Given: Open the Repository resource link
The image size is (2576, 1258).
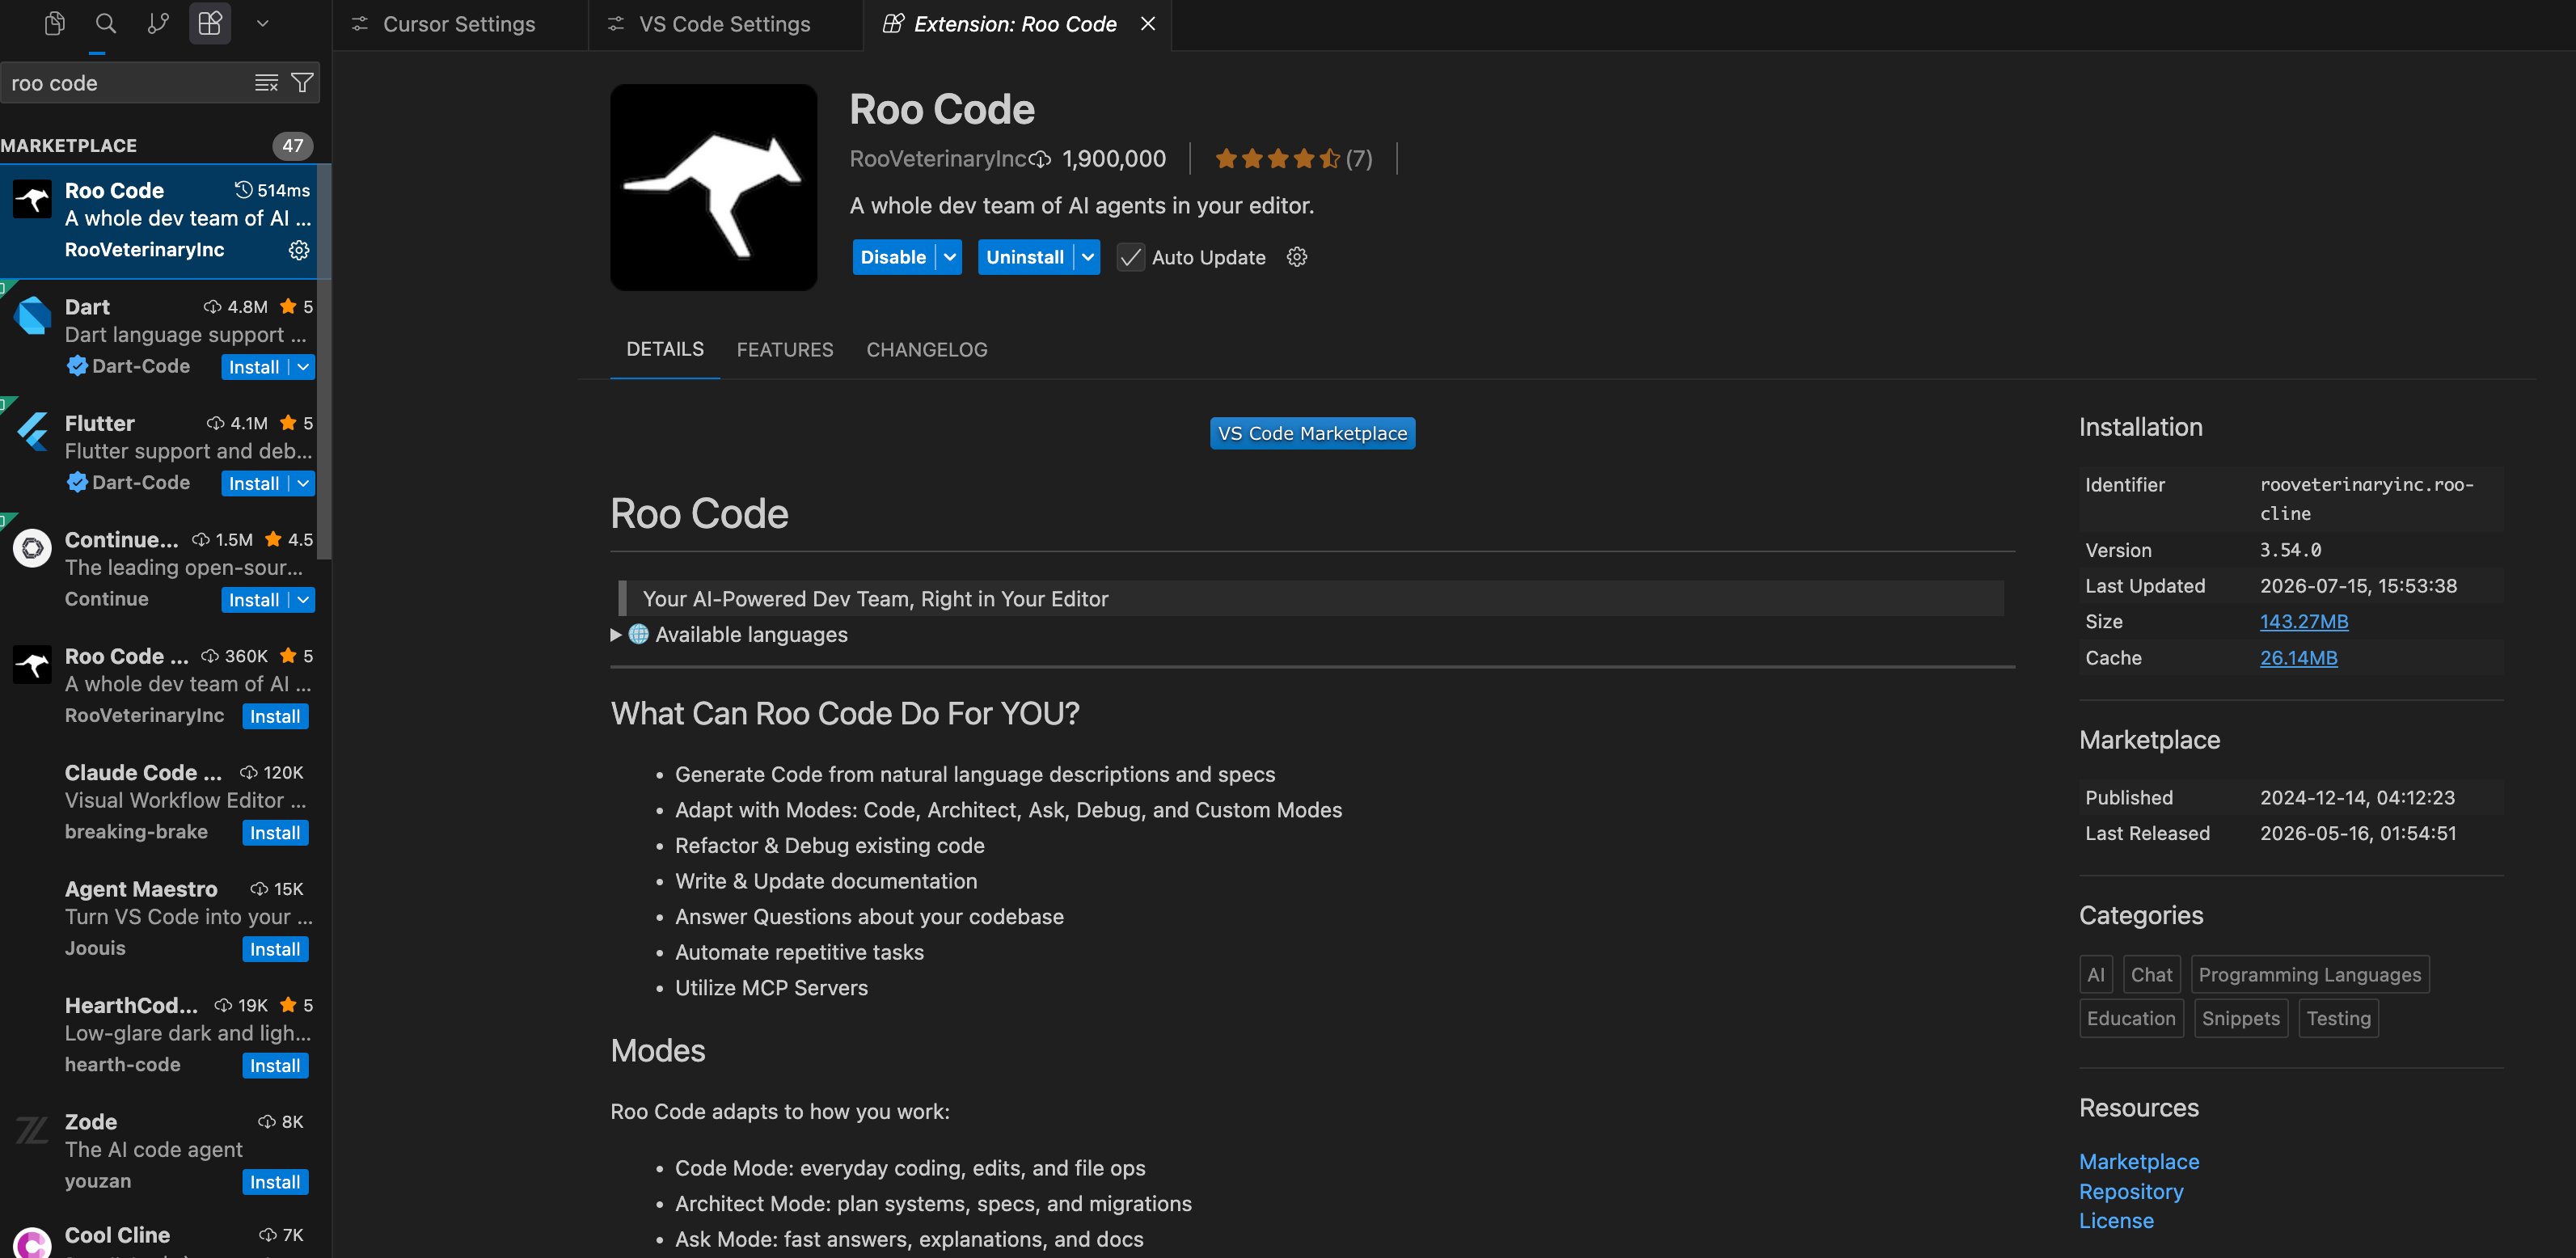Looking at the screenshot, I should pos(2131,1192).
